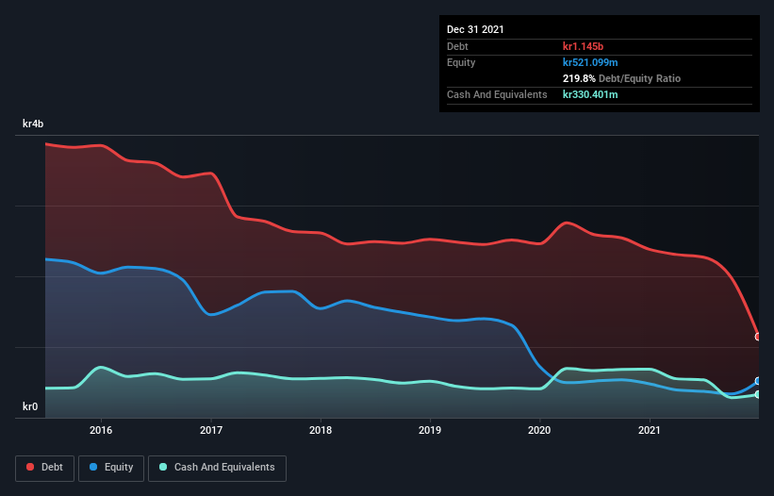Click the blue Equity endpoint marker
This screenshot has width=774, height=496.
[758, 381]
